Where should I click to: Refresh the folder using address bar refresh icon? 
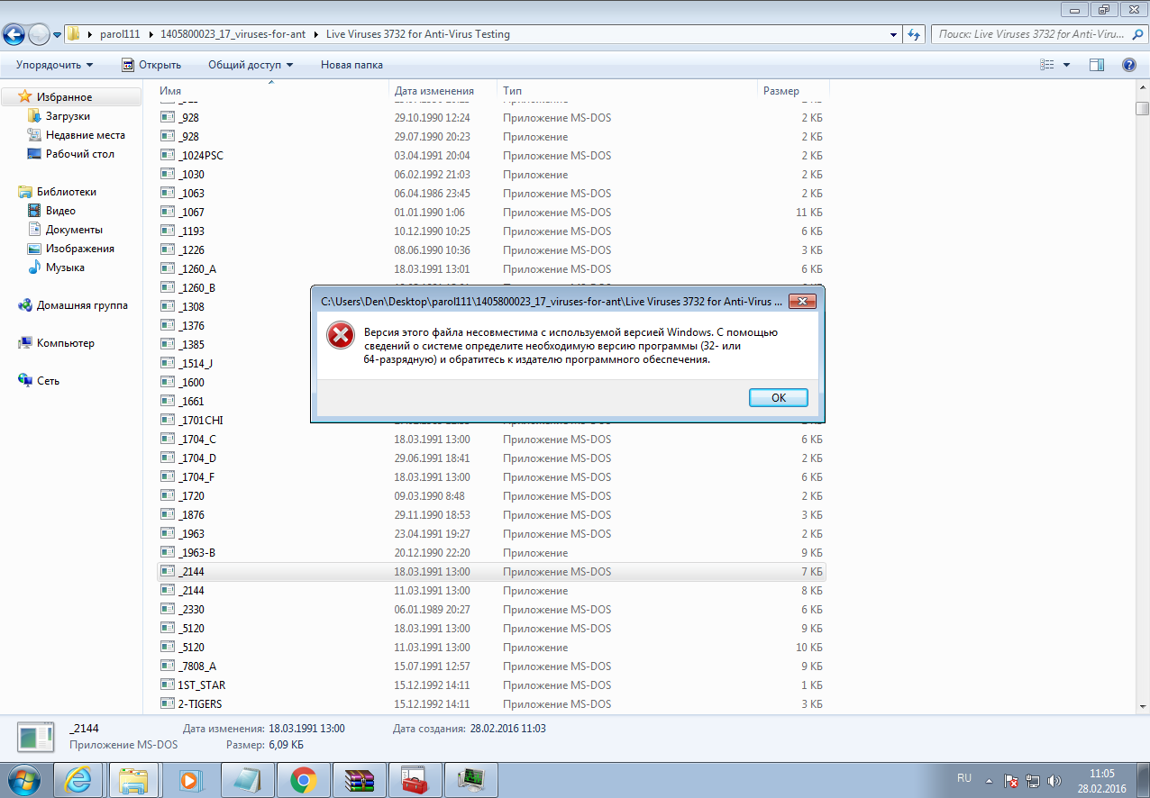tap(913, 34)
